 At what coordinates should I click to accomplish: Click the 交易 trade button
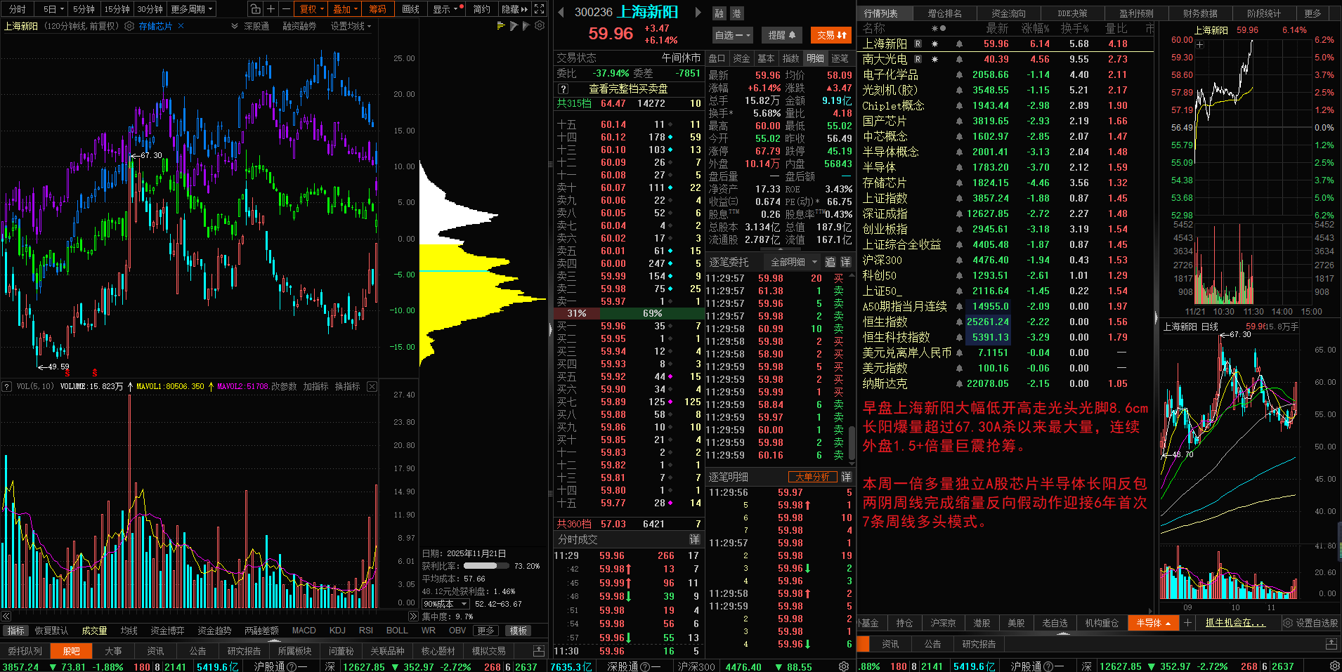pyautogui.click(x=831, y=34)
